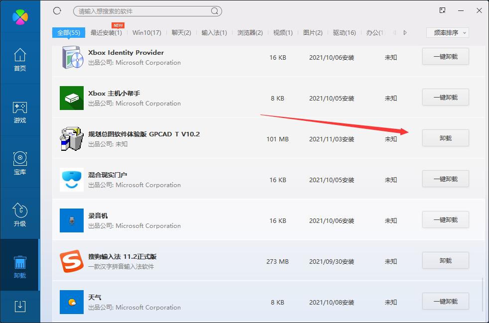489x323 pixels.
Task: Click 卸载 for 规划总图软件体验版 GPCAD
Action: (446, 138)
